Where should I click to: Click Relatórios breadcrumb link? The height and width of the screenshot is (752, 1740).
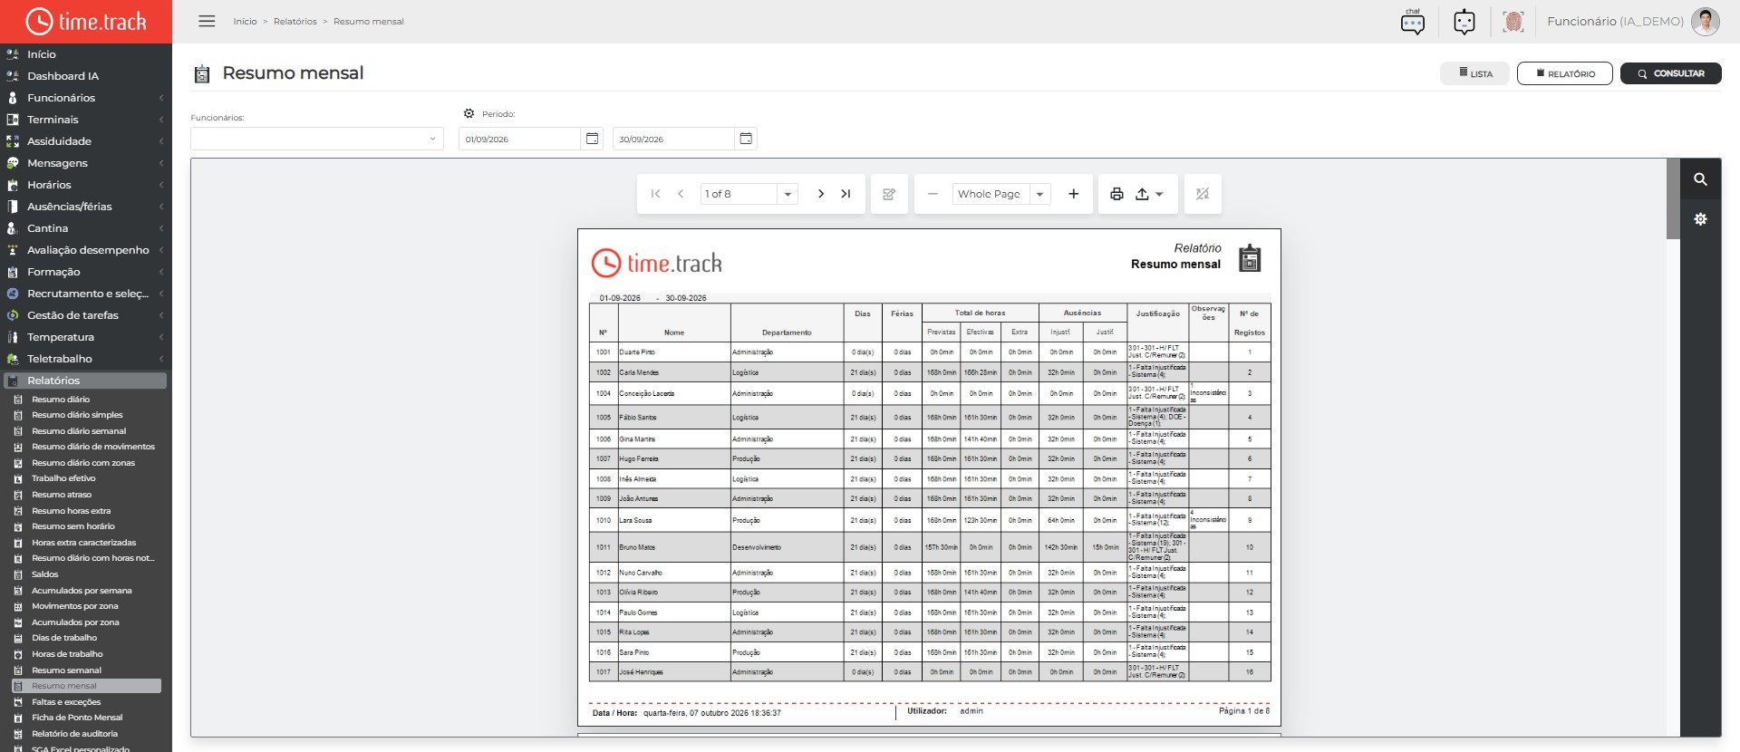coord(295,22)
